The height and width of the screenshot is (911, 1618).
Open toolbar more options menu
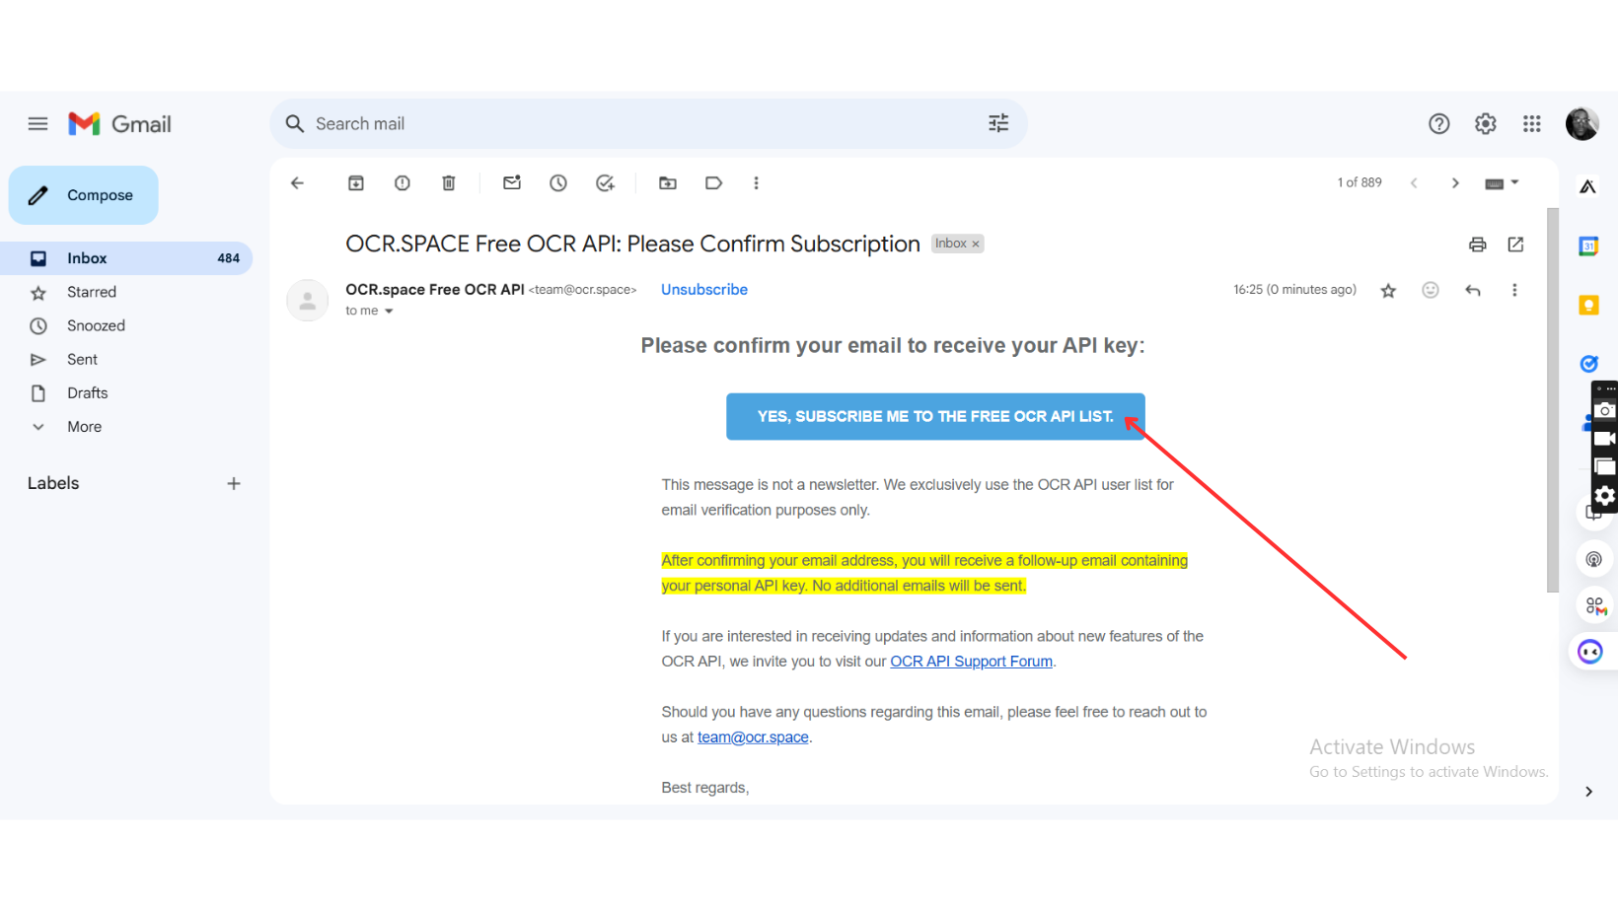tap(757, 182)
